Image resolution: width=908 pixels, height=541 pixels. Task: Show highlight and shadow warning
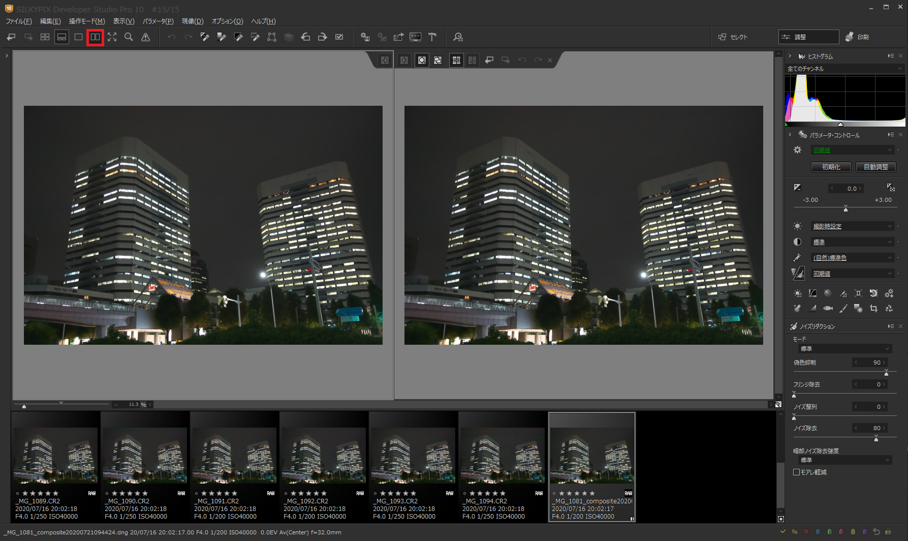pyautogui.click(x=145, y=37)
